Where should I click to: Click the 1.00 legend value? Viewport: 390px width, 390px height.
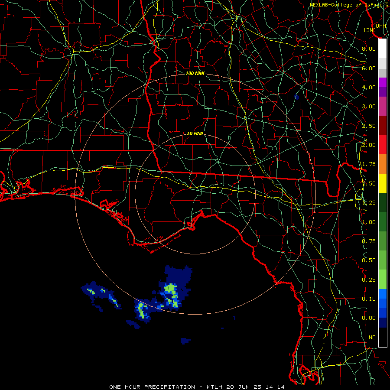[369, 222]
